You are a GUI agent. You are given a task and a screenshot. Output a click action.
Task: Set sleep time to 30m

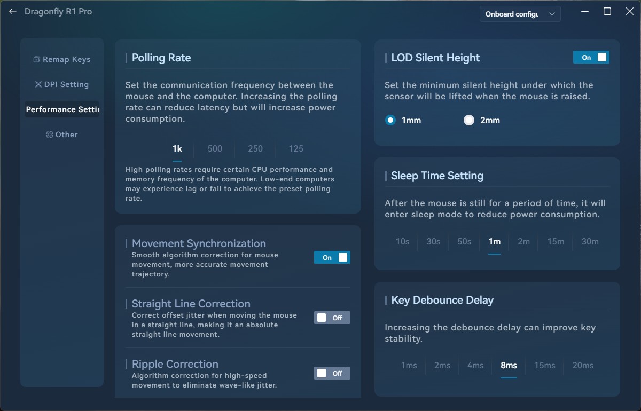click(x=590, y=241)
